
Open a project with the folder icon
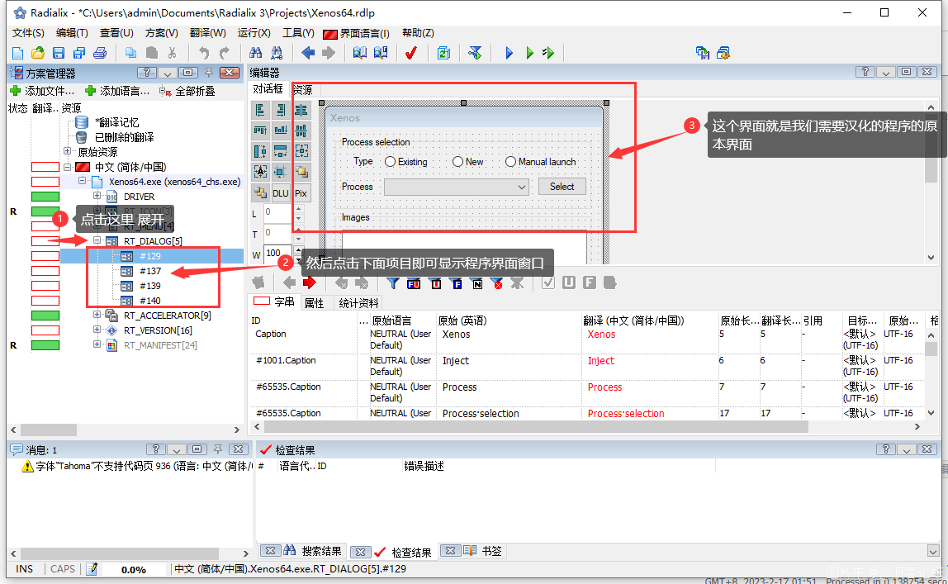point(37,53)
